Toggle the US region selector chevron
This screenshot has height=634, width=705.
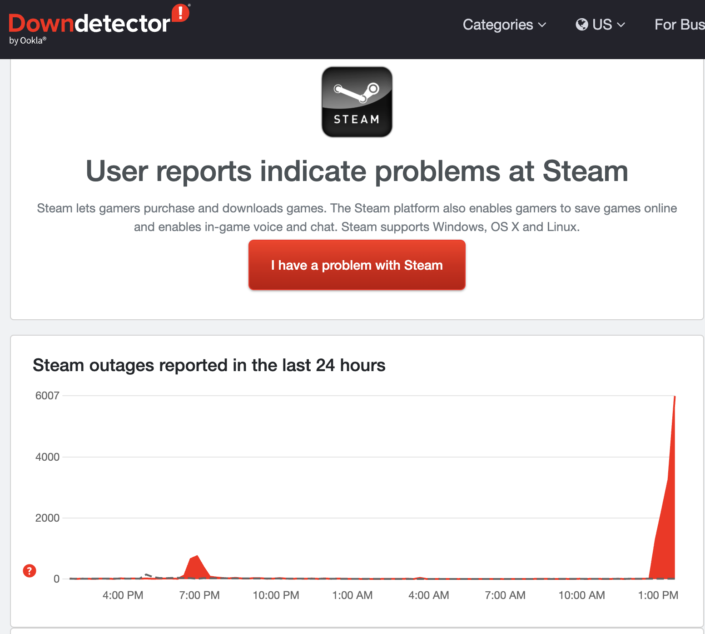pyautogui.click(x=621, y=25)
